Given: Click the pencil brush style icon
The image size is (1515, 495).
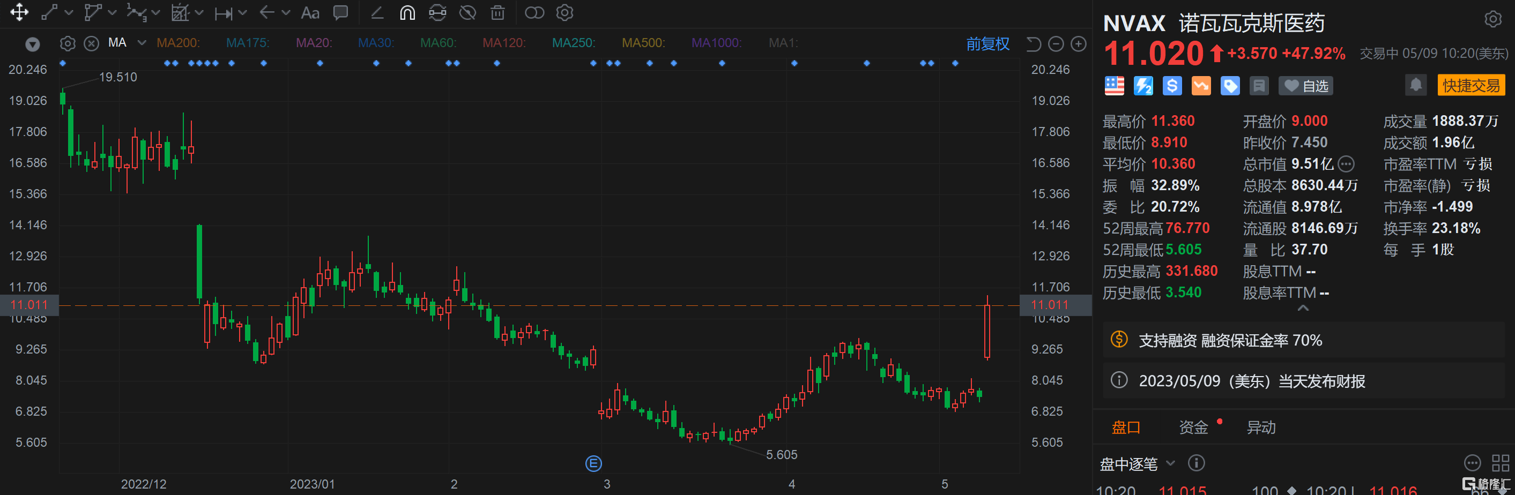Looking at the screenshot, I should point(377,12).
